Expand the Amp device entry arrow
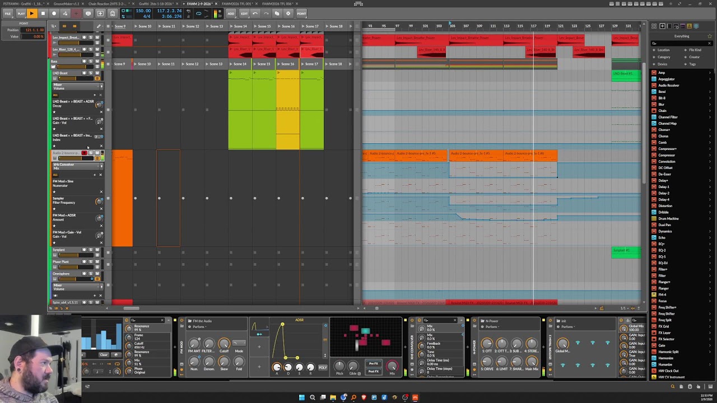This screenshot has width=717, height=403. (710, 73)
